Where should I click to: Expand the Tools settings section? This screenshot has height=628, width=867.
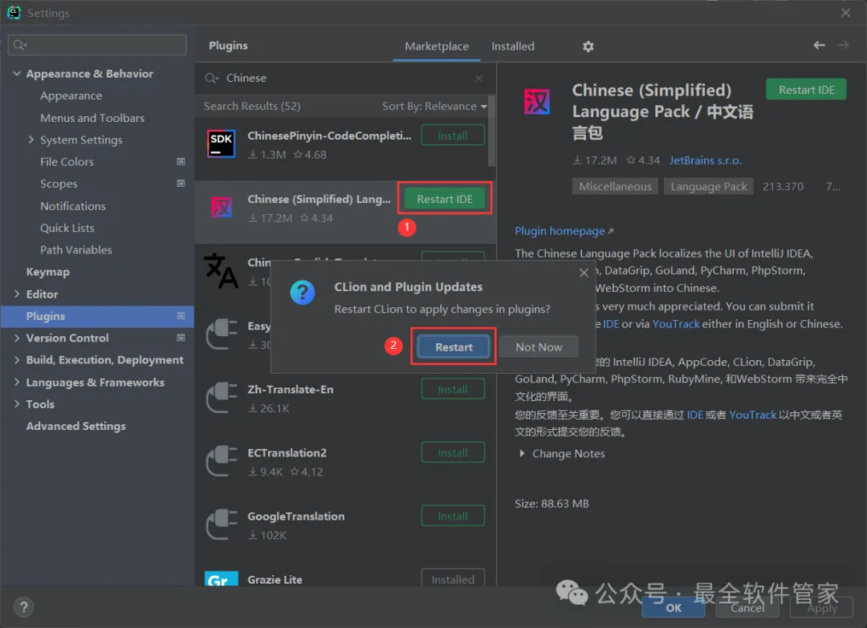(x=17, y=403)
